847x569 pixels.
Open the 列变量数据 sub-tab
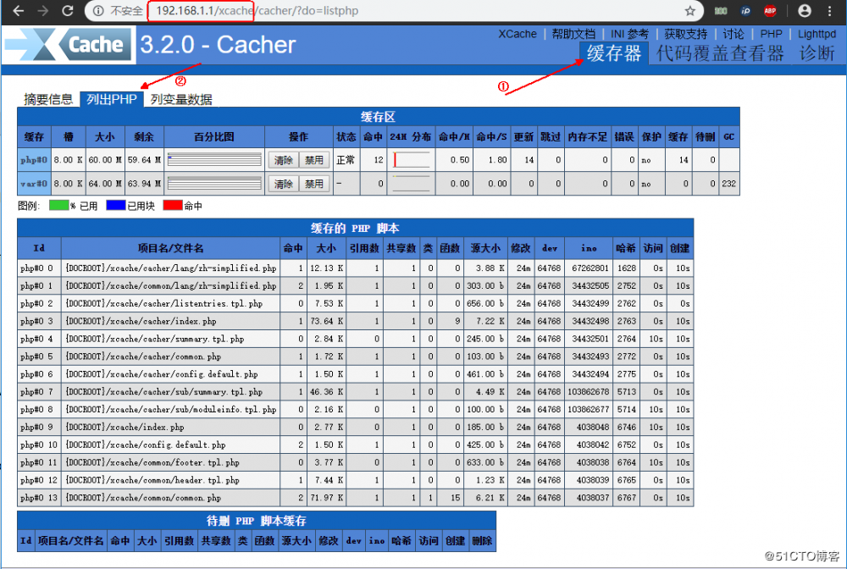pyautogui.click(x=181, y=99)
